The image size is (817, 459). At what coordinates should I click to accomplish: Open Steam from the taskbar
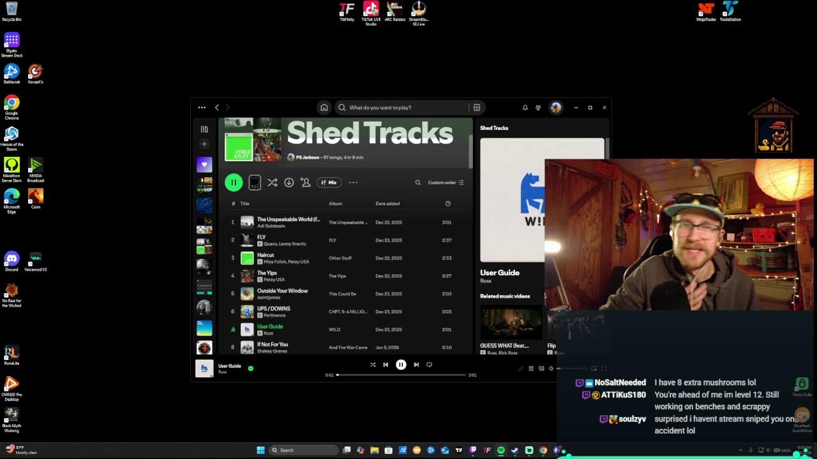[x=515, y=450]
